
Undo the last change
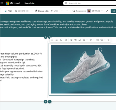[x=55, y=11]
